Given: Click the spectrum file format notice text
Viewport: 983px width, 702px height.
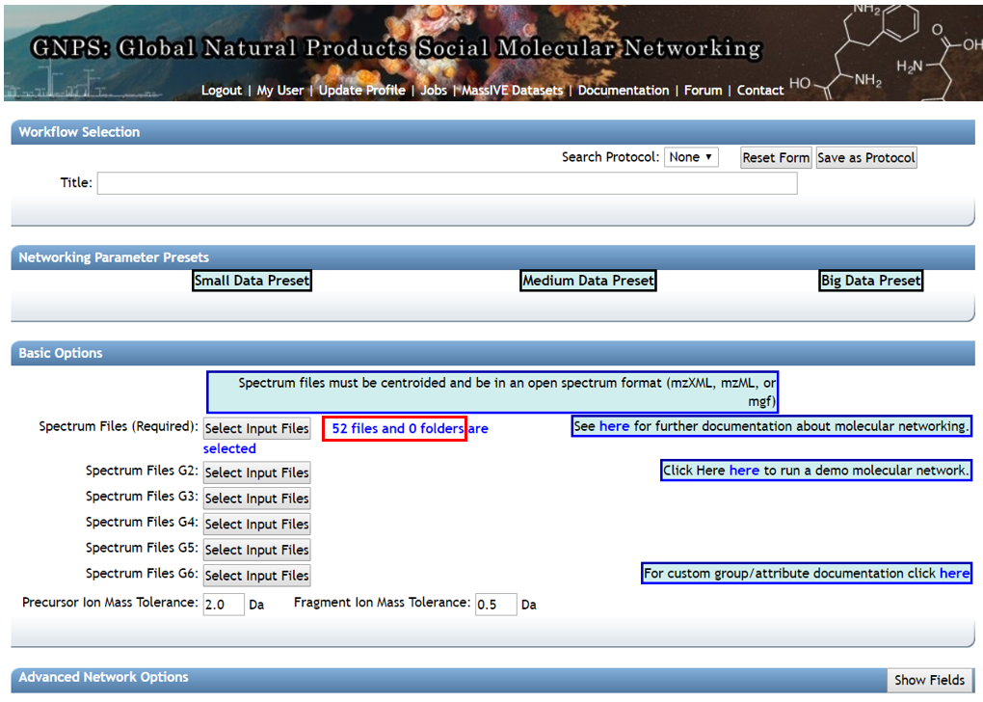Looking at the screenshot, I should pos(492,392).
